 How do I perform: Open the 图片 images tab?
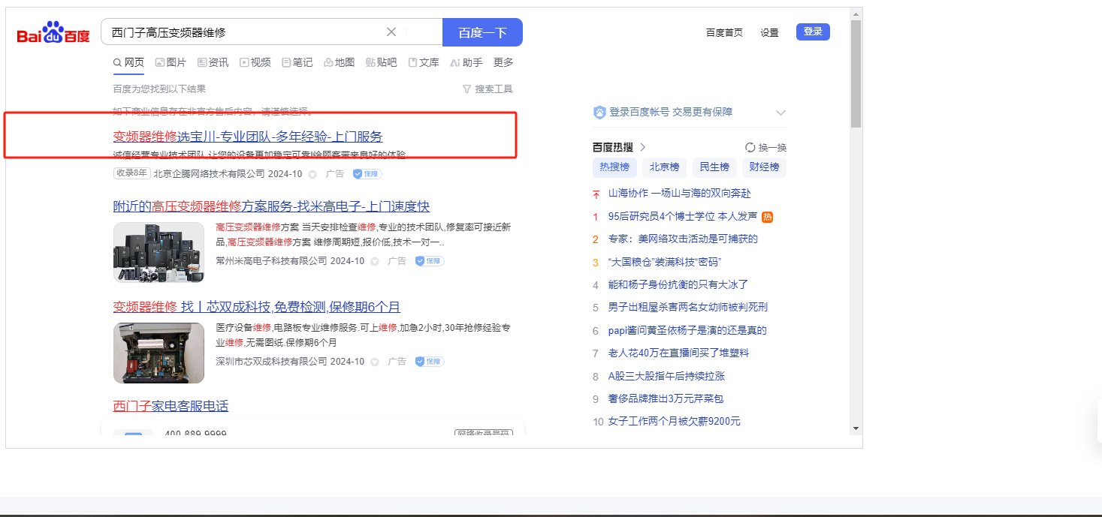click(171, 62)
